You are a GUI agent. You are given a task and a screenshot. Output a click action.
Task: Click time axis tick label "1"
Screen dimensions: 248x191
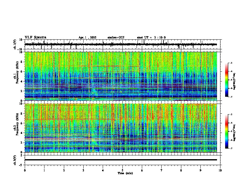pyautogui.click(x=44, y=170)
